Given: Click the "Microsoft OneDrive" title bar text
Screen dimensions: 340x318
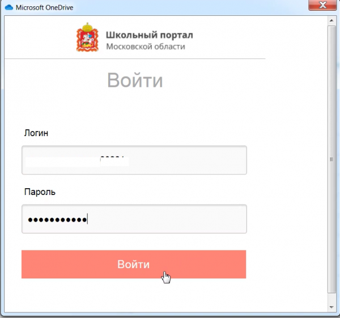Looking at the screenshot, I should [48, 7].
